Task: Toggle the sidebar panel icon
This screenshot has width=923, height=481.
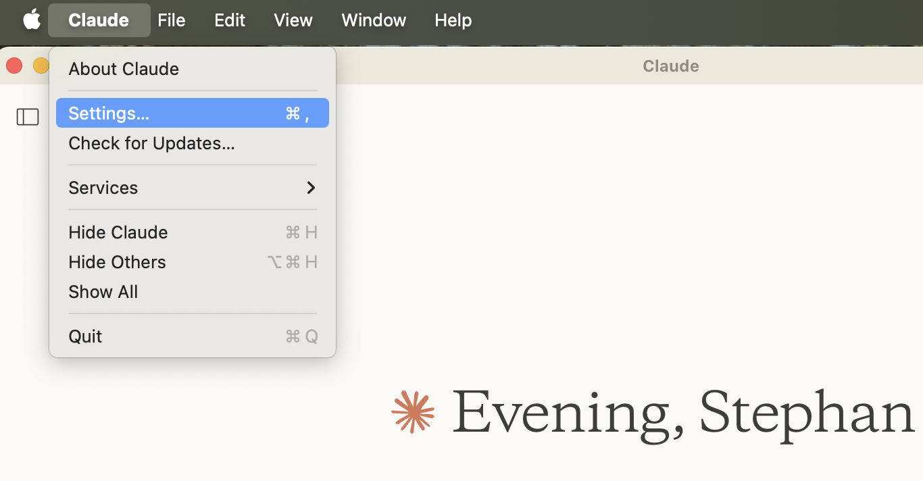Action: pos(28,117)
